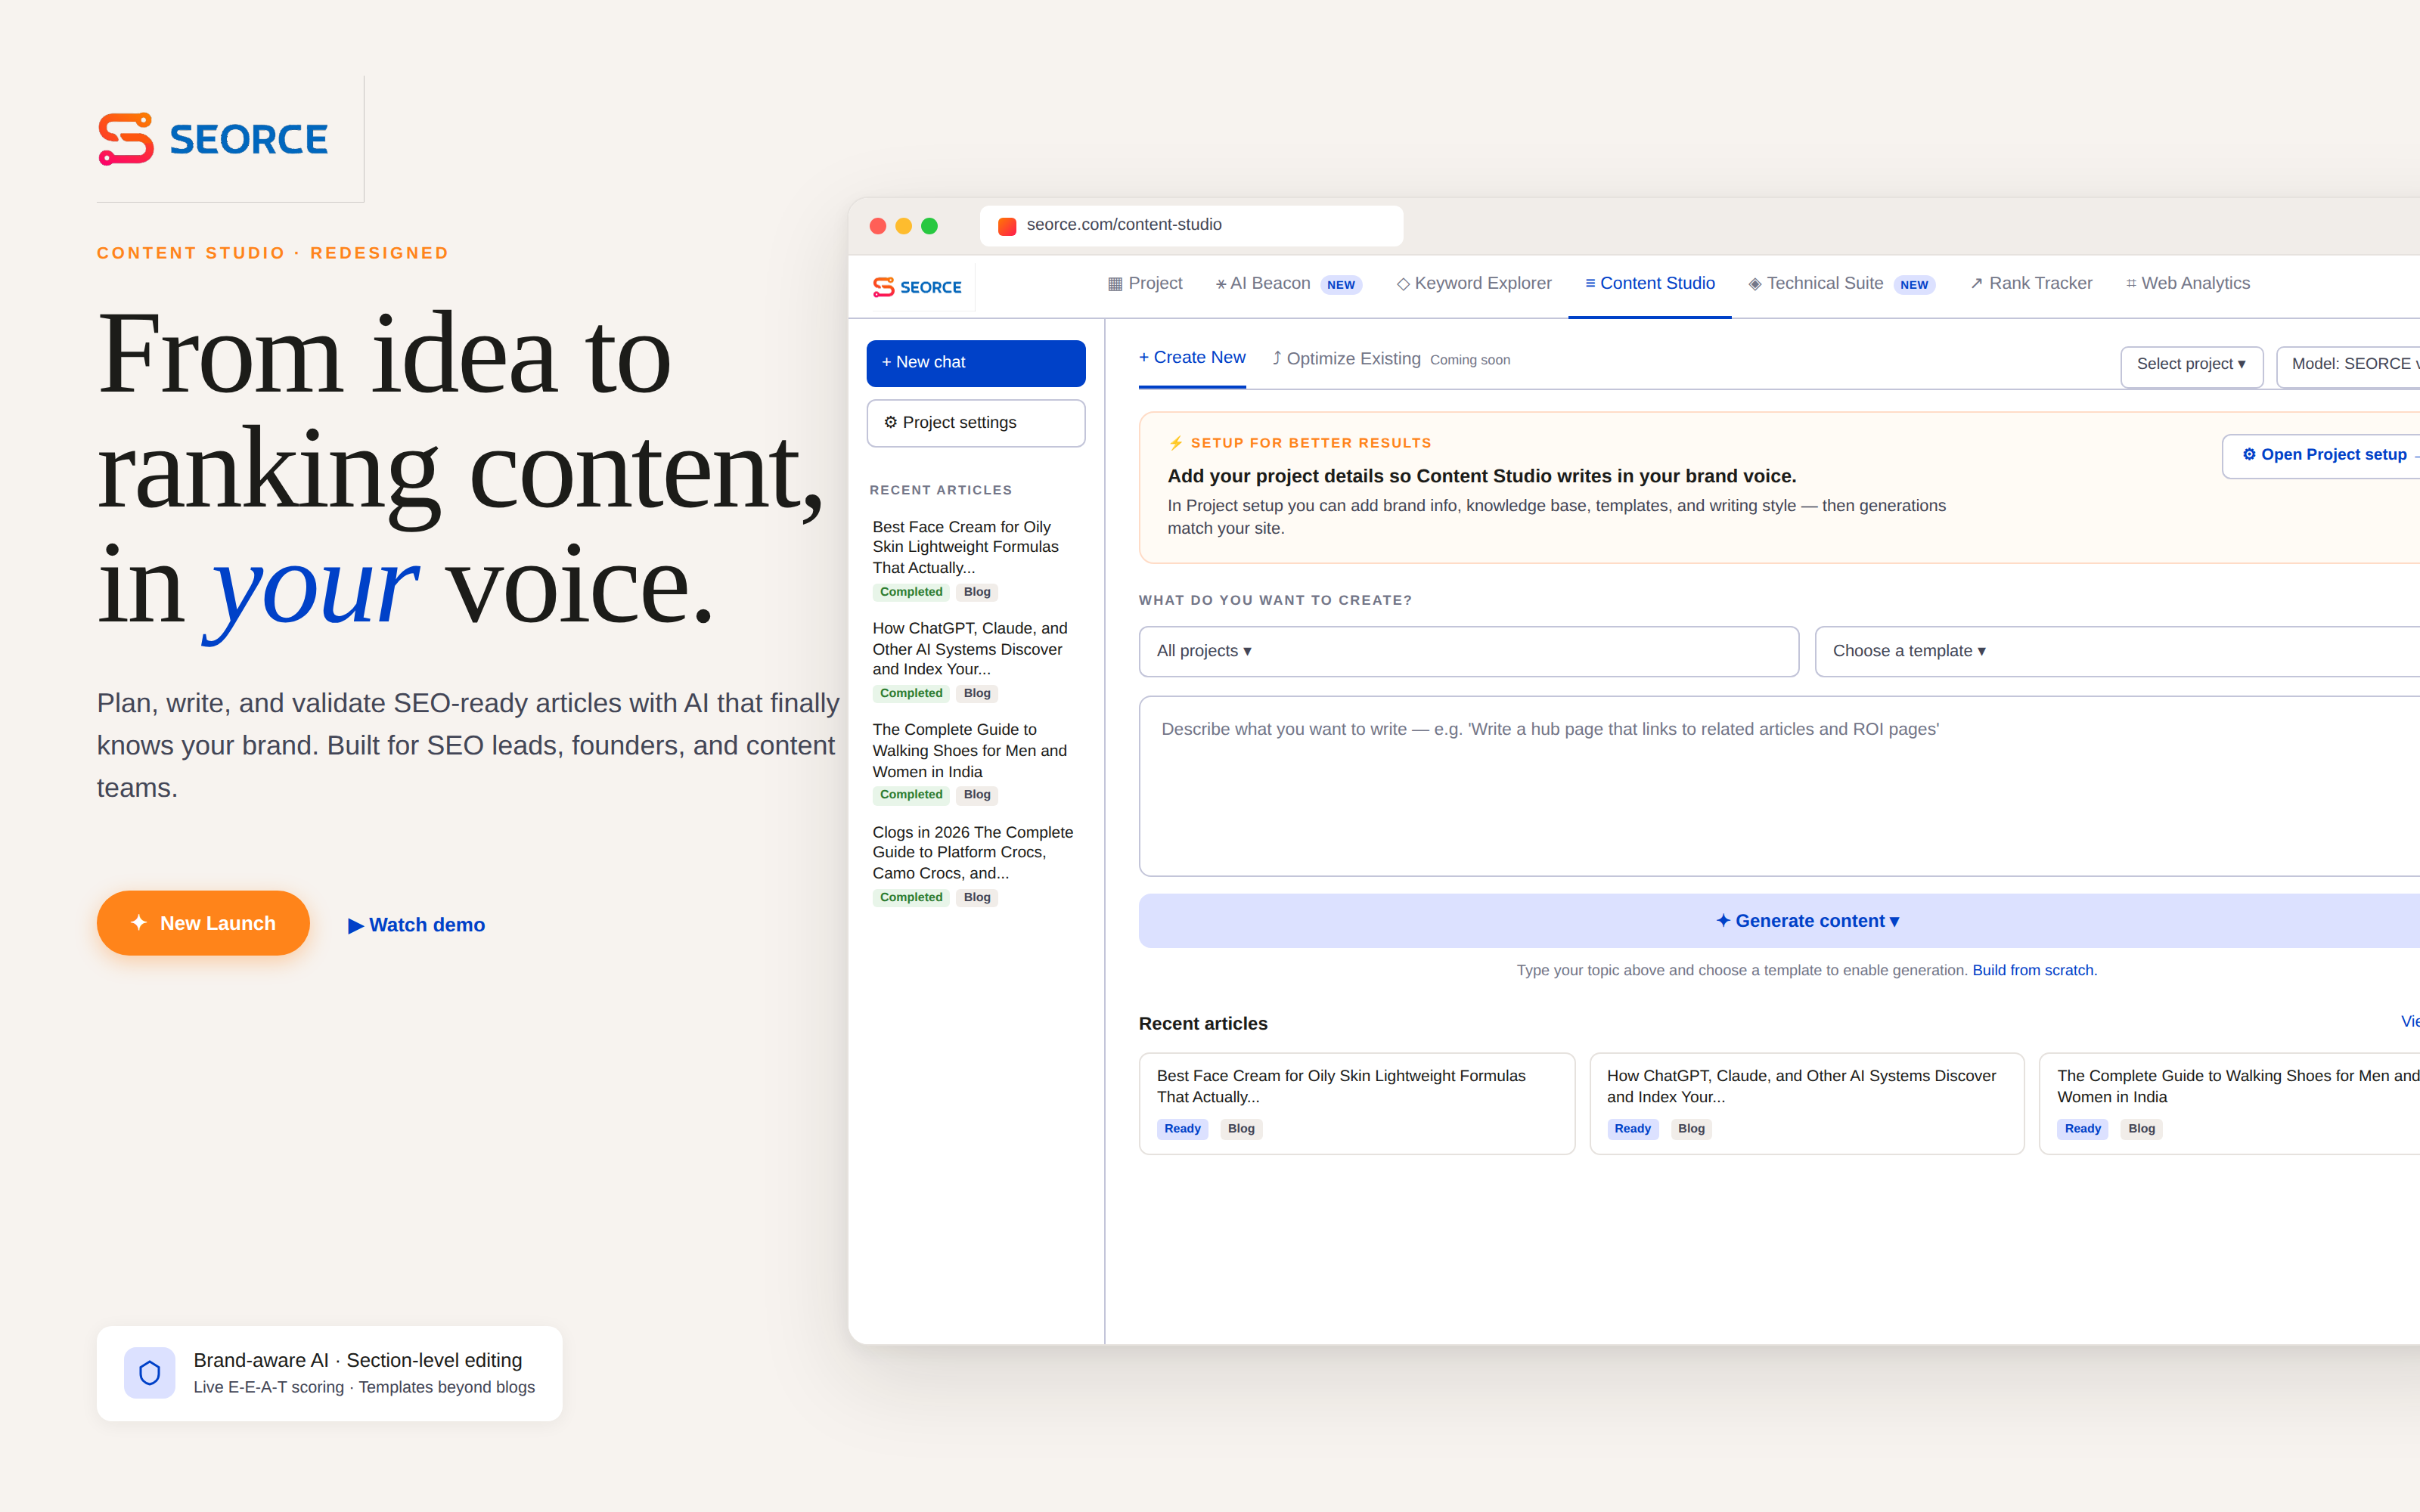Click the gear icon in Project settings
The width and height of the screenshot is (2420, 1512).
[x=890, y=422]
